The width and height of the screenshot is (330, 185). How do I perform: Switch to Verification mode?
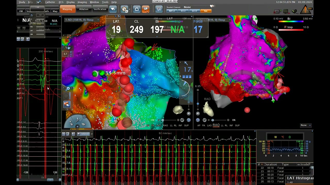[100, 9]
